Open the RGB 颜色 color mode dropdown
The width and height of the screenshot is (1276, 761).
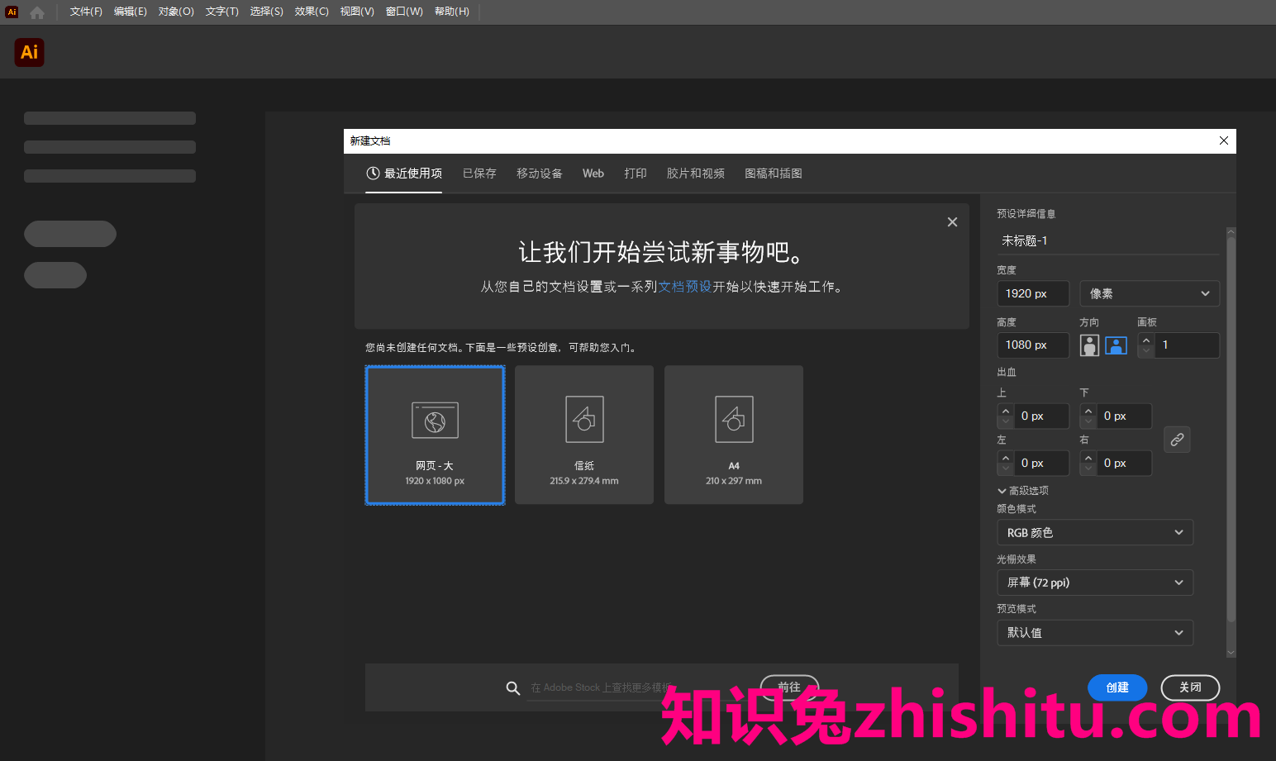tap(1095, 533)
